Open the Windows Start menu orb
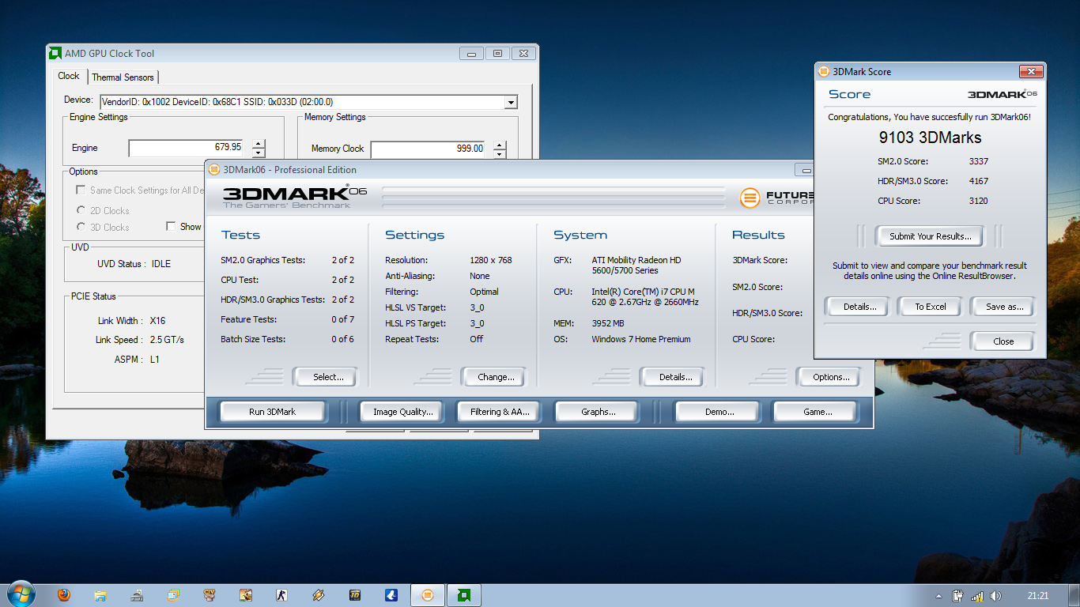Image resolution: width=1080 pixels, height=607 pixels. (x=21, y=594)
